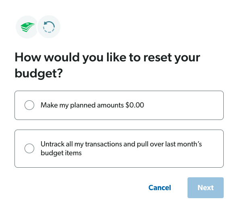Viewport: 239px width, 211px height.
Task: Click the '$0.00' amount in the first option
Action: (135, 105)
